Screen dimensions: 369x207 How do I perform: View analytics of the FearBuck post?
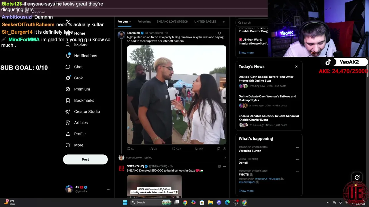(x=196, y=149)
